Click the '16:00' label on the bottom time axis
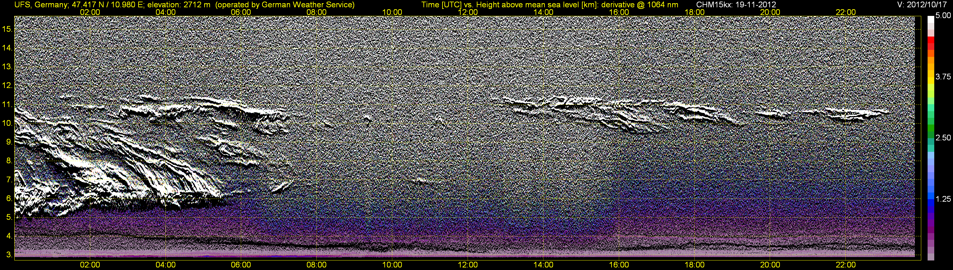Viewport: 953px width, 270px height. coord(619,265)
